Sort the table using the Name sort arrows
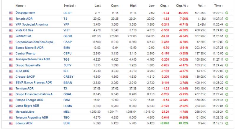Screen dimensions: 236x130 25,6
